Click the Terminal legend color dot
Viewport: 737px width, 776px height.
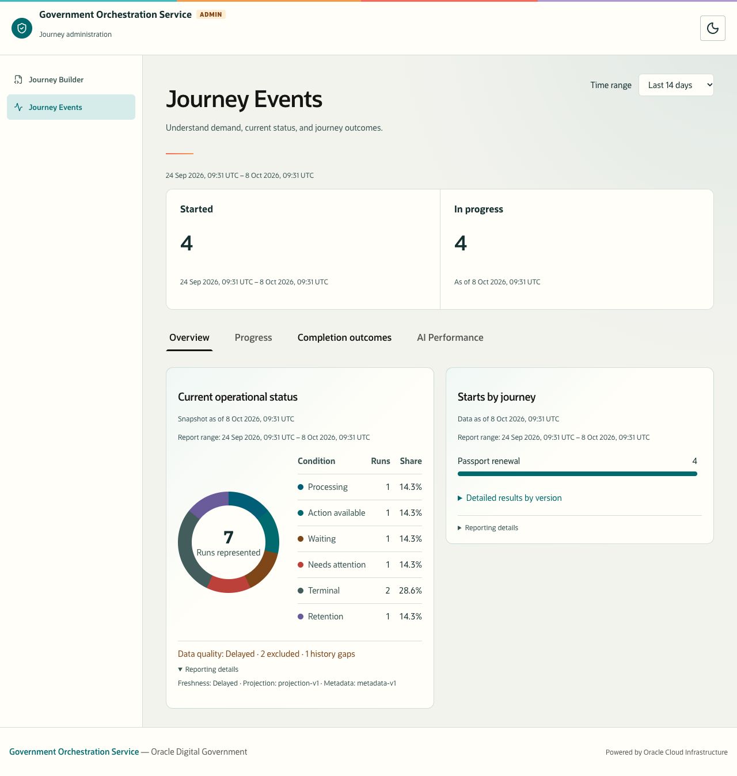coord(301,591)
